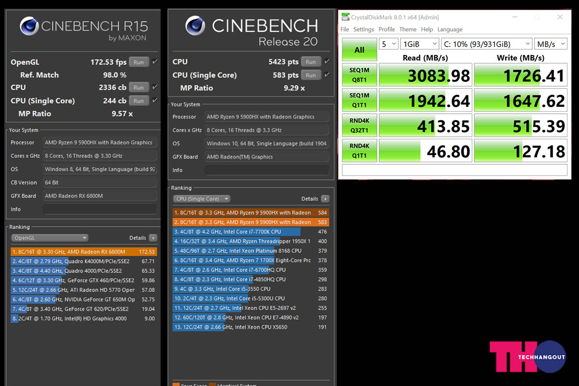Run the OpenGL test in Cinebench R15
The width and height of the screenshot is (579, 386).
pos(138,62)
